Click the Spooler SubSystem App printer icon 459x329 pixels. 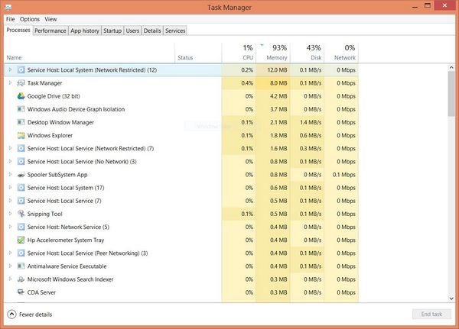click(21, 175)
